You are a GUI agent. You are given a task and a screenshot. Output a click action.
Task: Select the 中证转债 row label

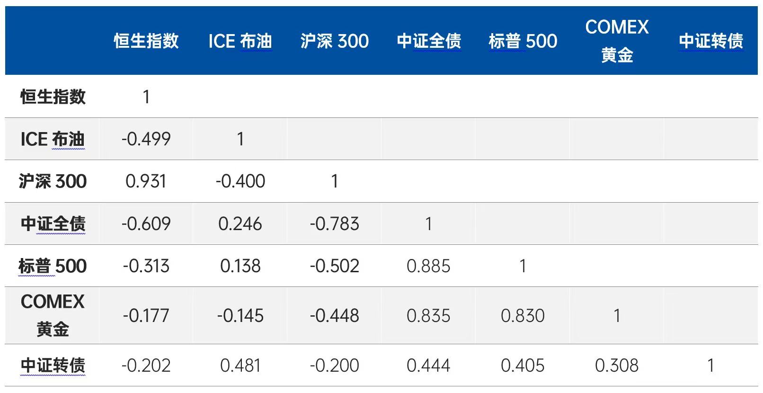point(53,366)
